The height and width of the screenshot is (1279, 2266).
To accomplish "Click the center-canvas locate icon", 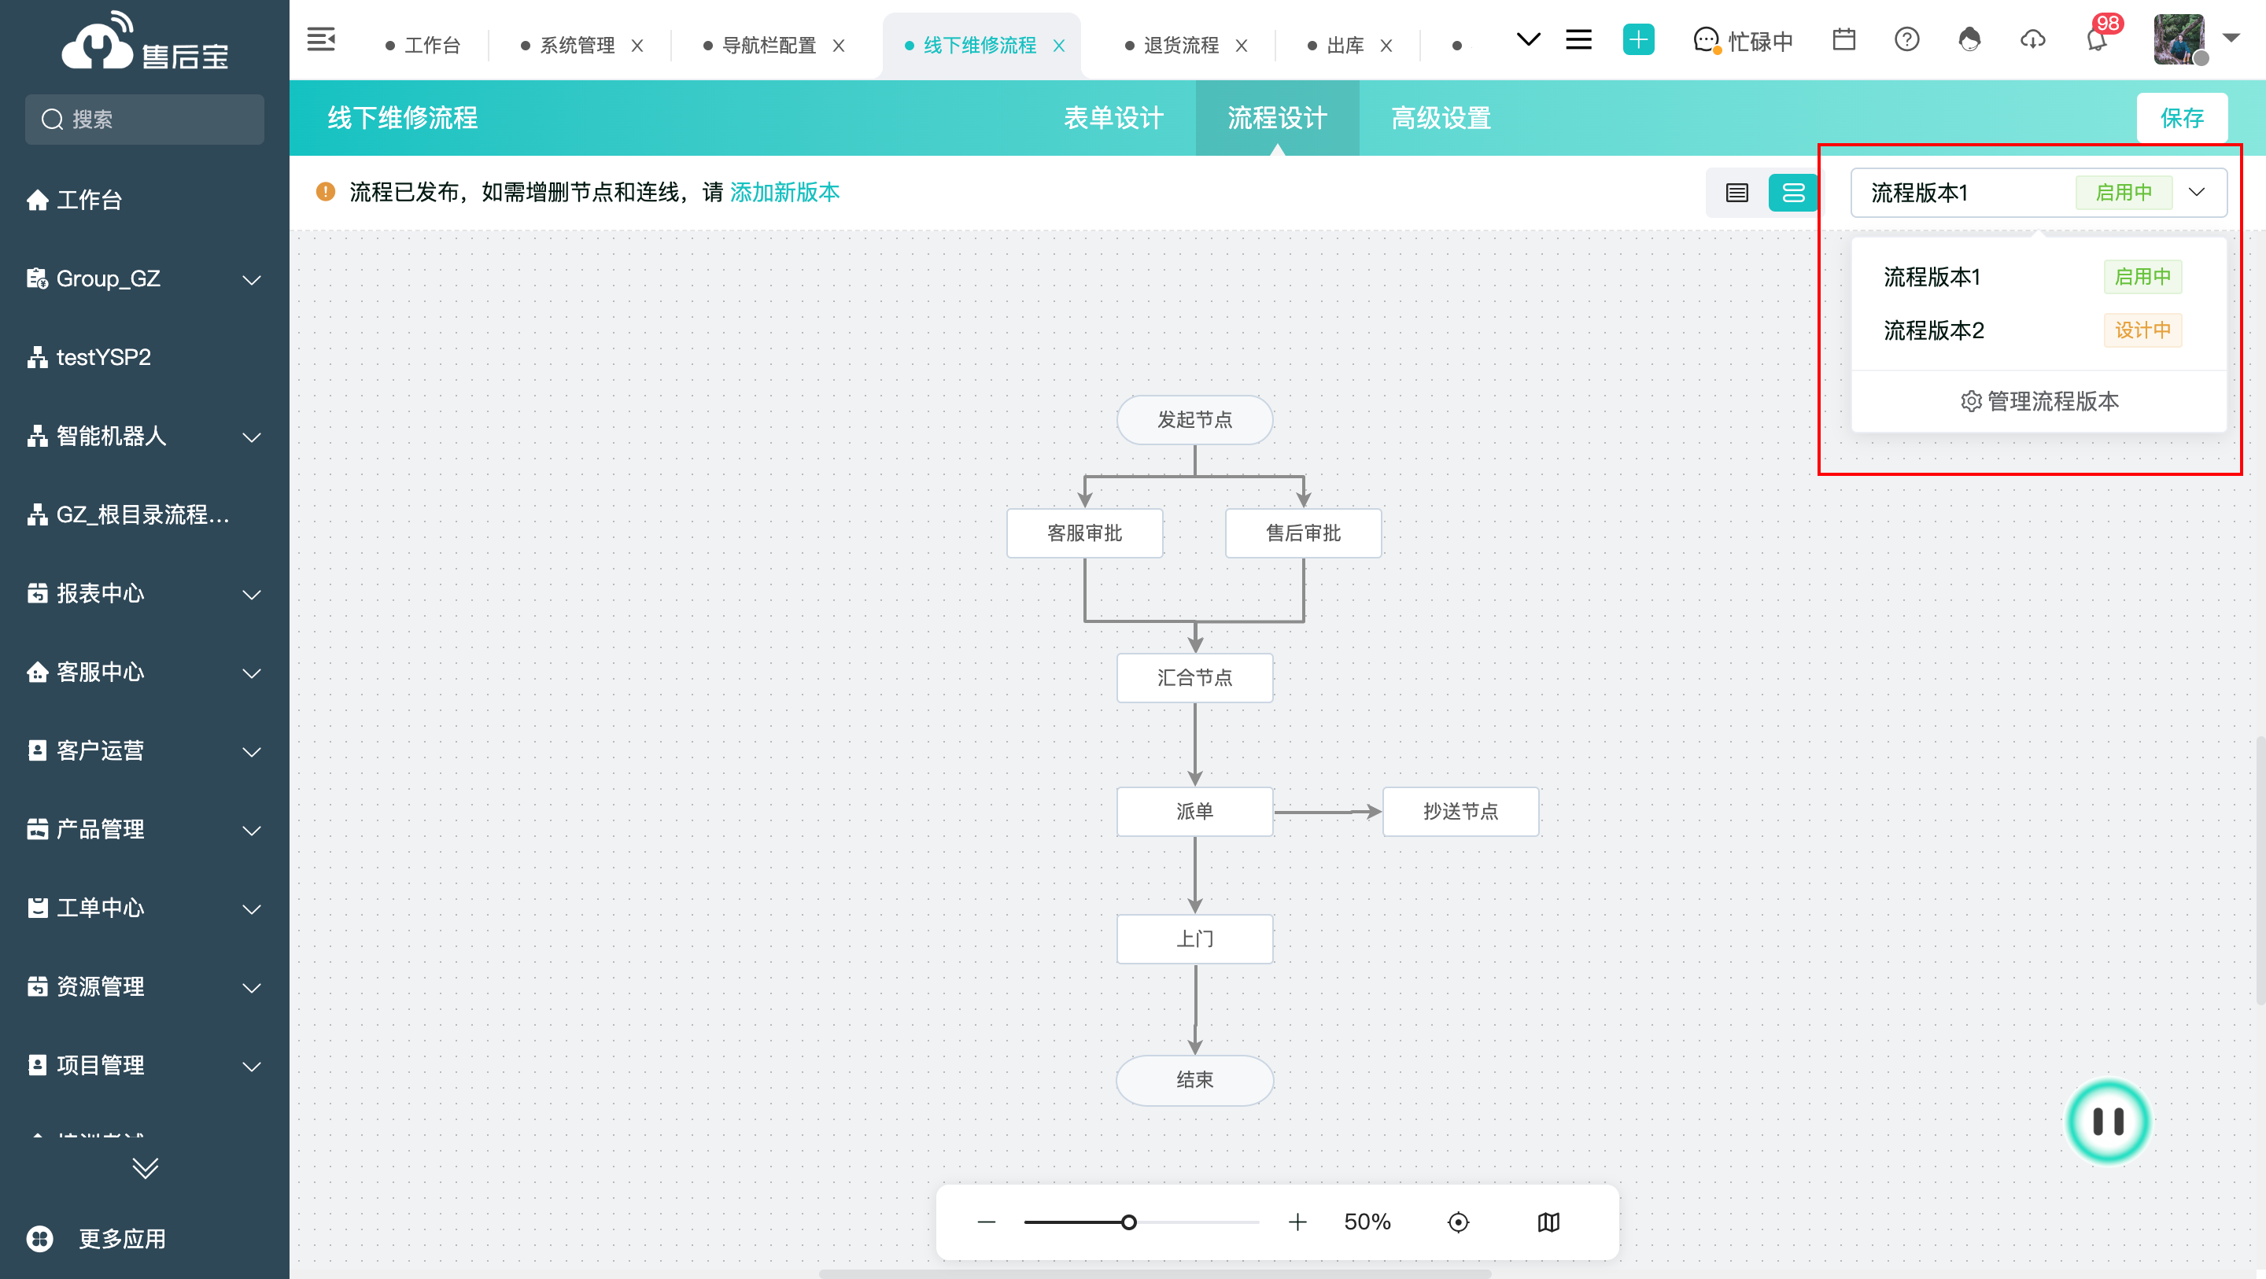I will [1458, 1222].
